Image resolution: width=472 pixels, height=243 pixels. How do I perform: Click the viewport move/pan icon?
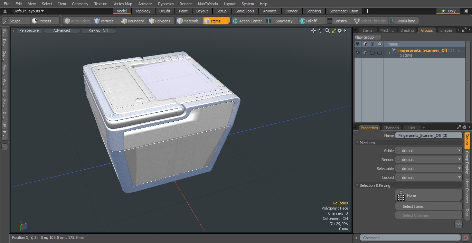point(313,31)
